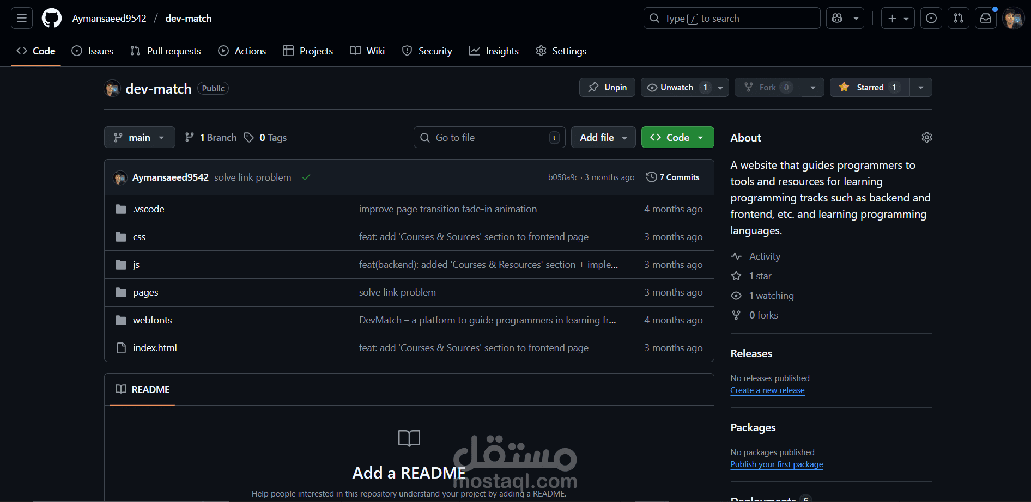Click the js folder icon
This screenshot has height=502, width=1031.
click(121, 265)
